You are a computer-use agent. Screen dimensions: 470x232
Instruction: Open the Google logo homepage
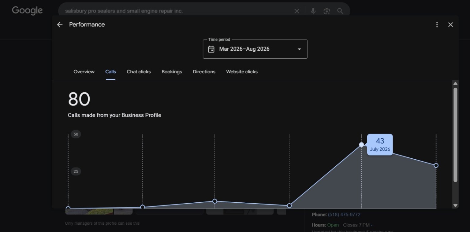coord(27,11)
